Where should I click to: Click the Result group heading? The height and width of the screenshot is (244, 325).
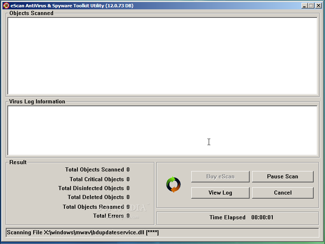click(18, 162)
